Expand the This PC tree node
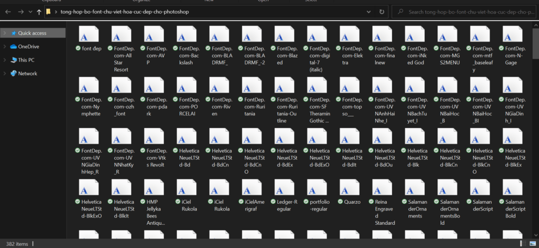The width and height of the screenshot is (539, 248). 4,60
